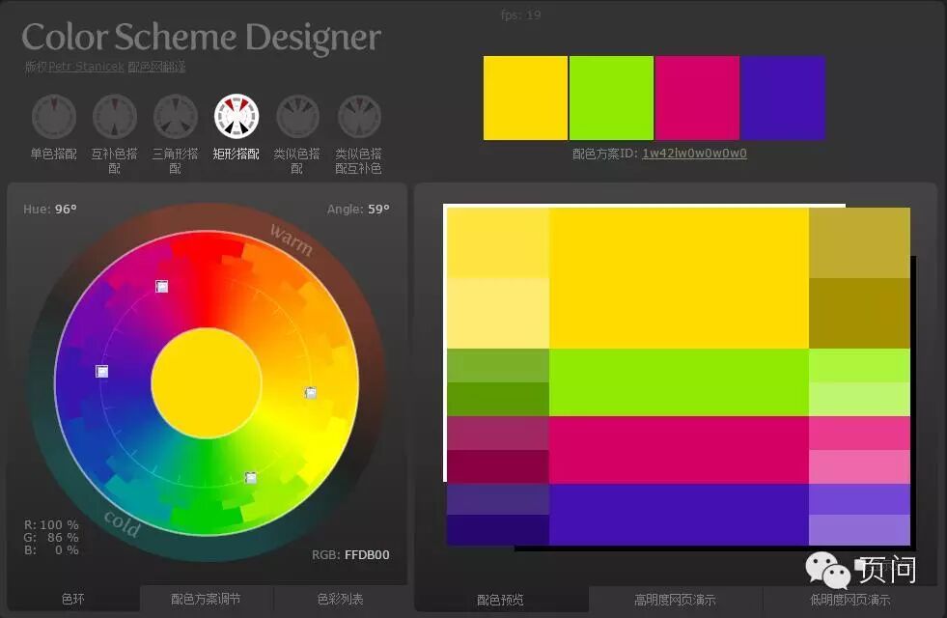
Task: Switch to the 色环 tab
Action: point(73,599)
